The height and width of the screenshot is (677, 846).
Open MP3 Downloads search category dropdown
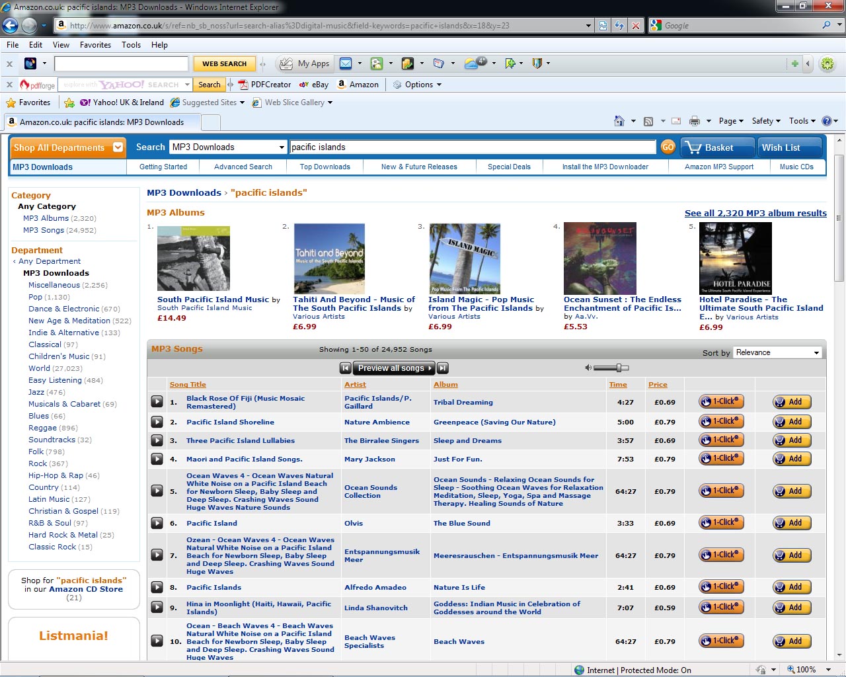pyautogui.click(x=228, y=147)
